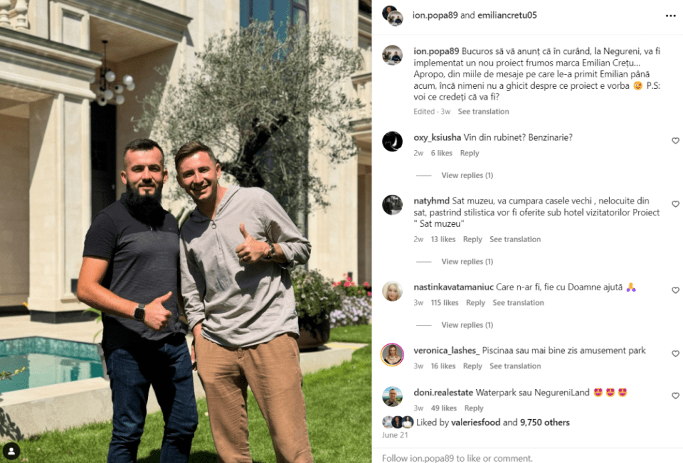This screenshot has width=683, height=463.
Task: Open veronica_lashes_ story ring avatar
Action: coord(392,354)
